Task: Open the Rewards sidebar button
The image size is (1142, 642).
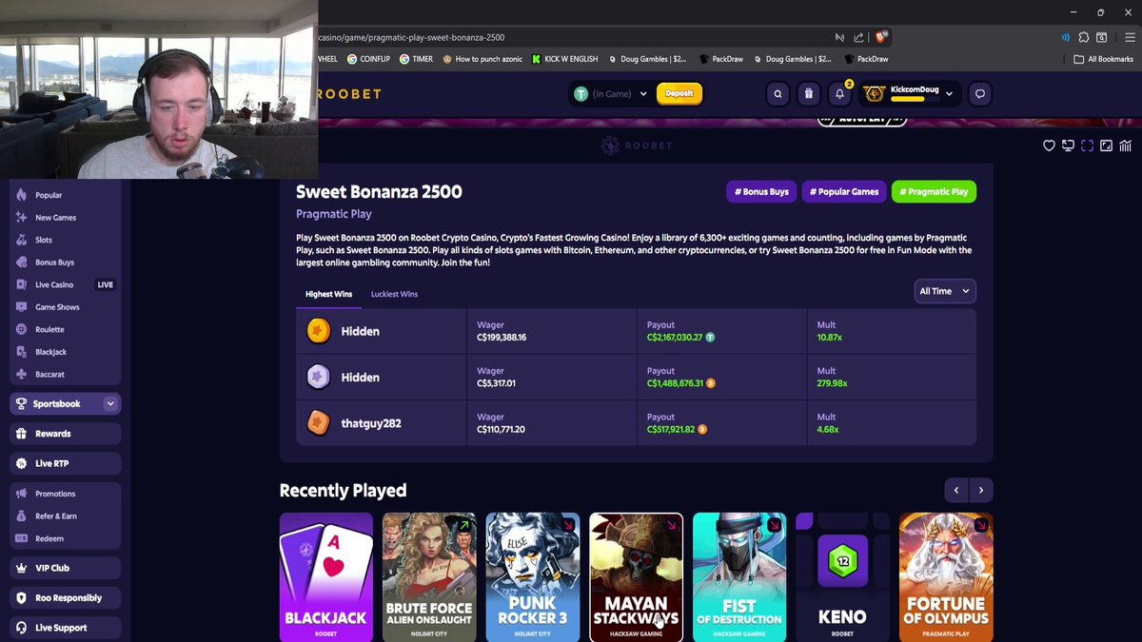Action: pos(65,434)
